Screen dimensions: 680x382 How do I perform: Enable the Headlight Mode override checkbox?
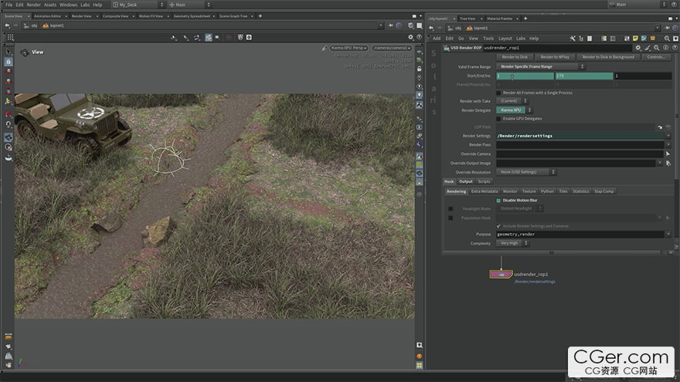pyautogui.click(x=450, y=209)
